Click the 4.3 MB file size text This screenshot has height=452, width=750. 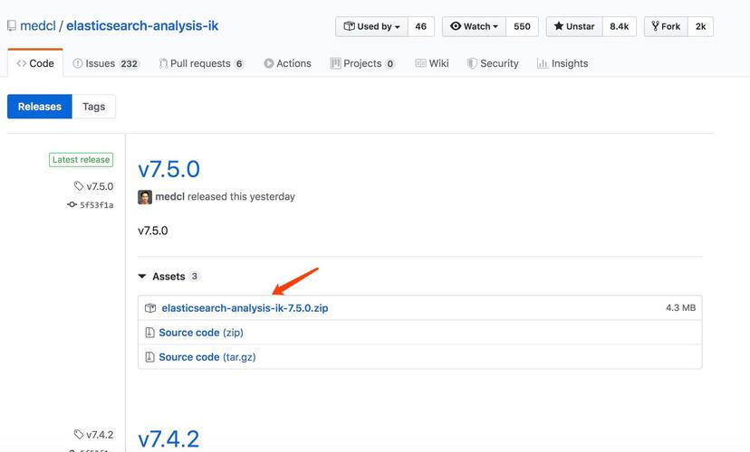pyautogui.click(x=680, y=308)
